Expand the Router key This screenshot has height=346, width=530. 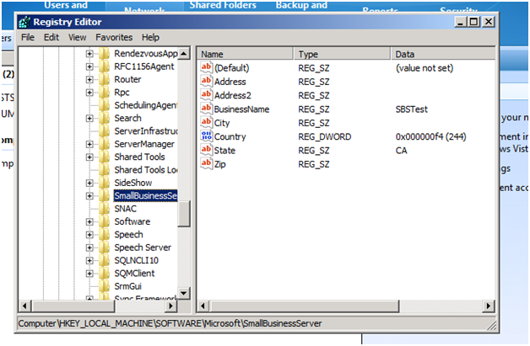[89, 80]
